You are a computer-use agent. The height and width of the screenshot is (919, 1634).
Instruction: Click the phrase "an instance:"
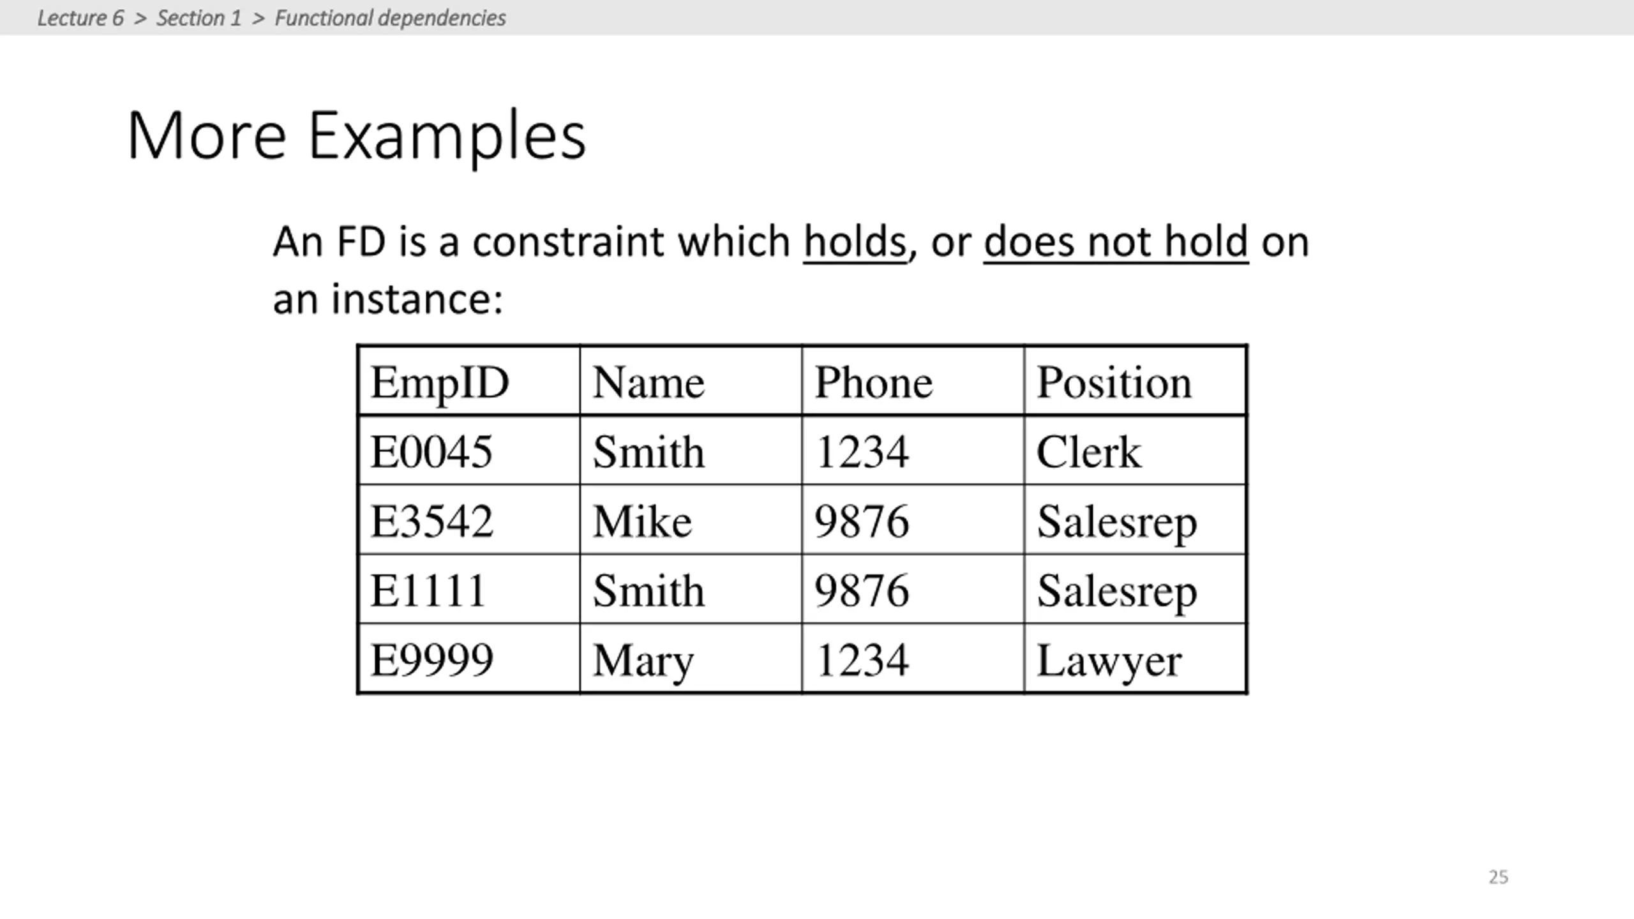pos(387,299)
